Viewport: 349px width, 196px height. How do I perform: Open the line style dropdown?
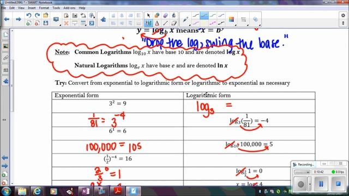244,20
